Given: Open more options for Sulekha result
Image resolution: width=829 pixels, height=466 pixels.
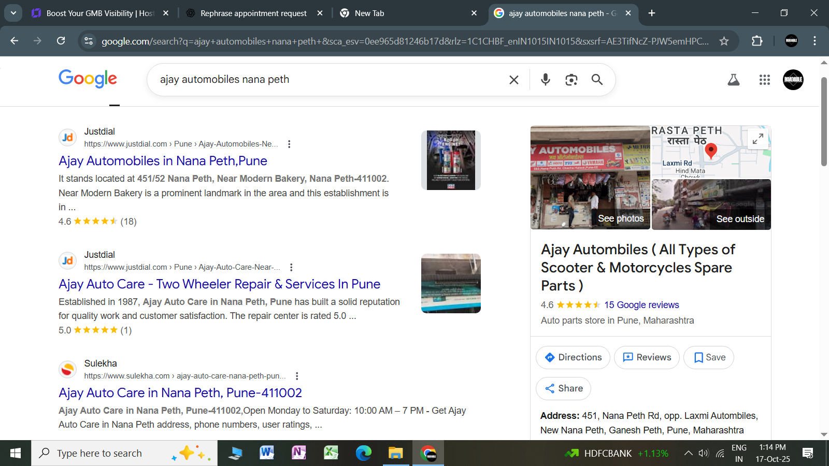Looking at the screenshot, I should (297, 376).
